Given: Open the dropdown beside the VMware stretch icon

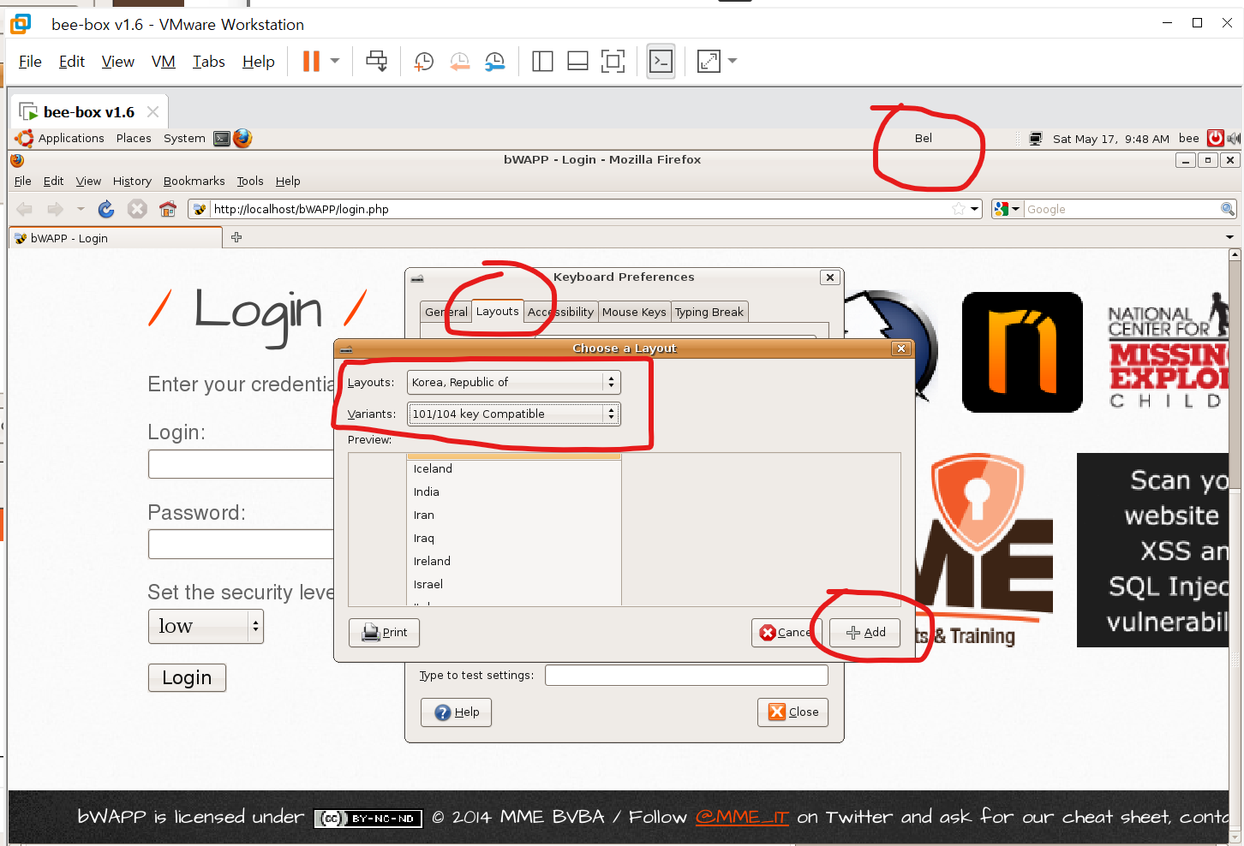Looking at the screenshot, I should (x=733, y=61).
